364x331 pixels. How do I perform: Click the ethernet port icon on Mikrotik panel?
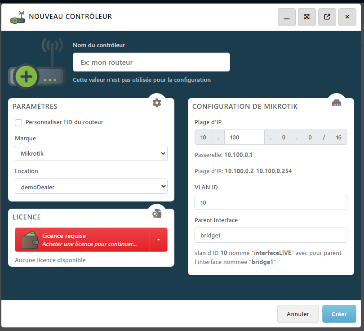point(336,103)
